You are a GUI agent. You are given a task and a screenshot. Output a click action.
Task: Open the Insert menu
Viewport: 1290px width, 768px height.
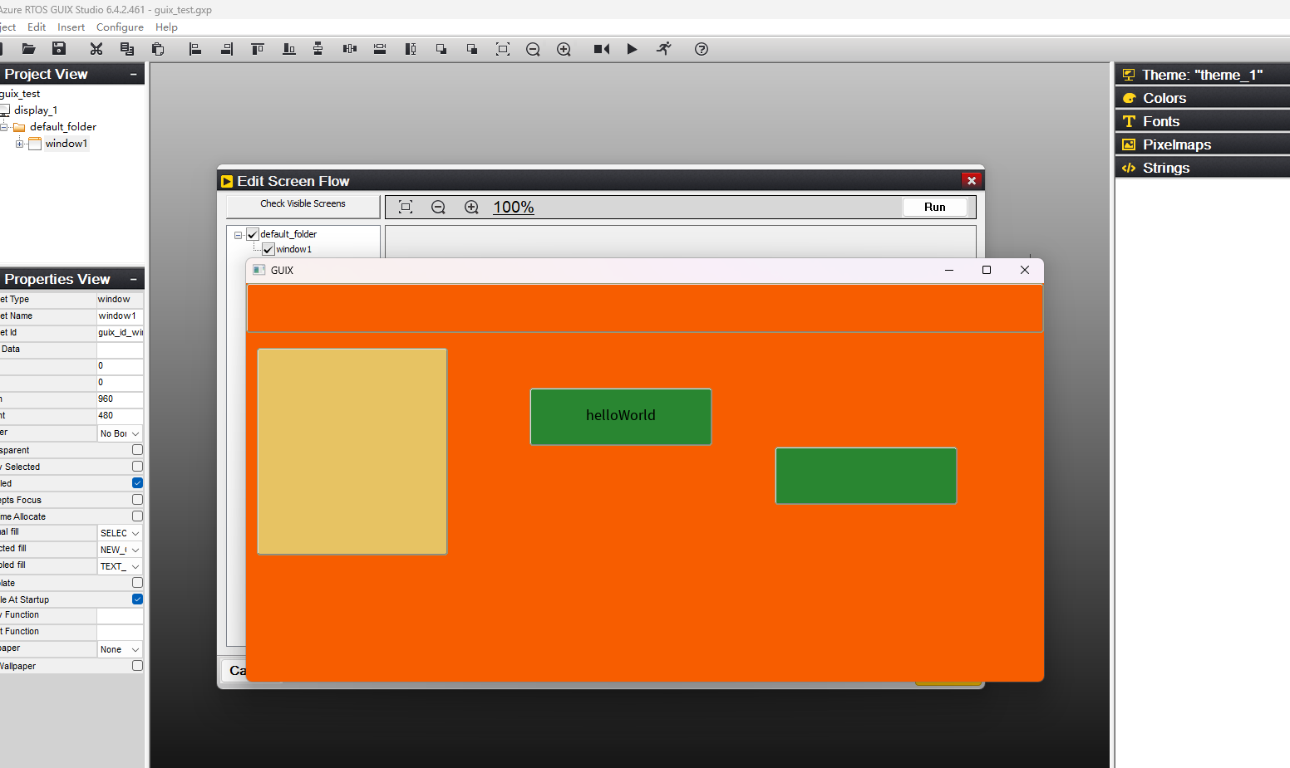(x=71, y=27)
